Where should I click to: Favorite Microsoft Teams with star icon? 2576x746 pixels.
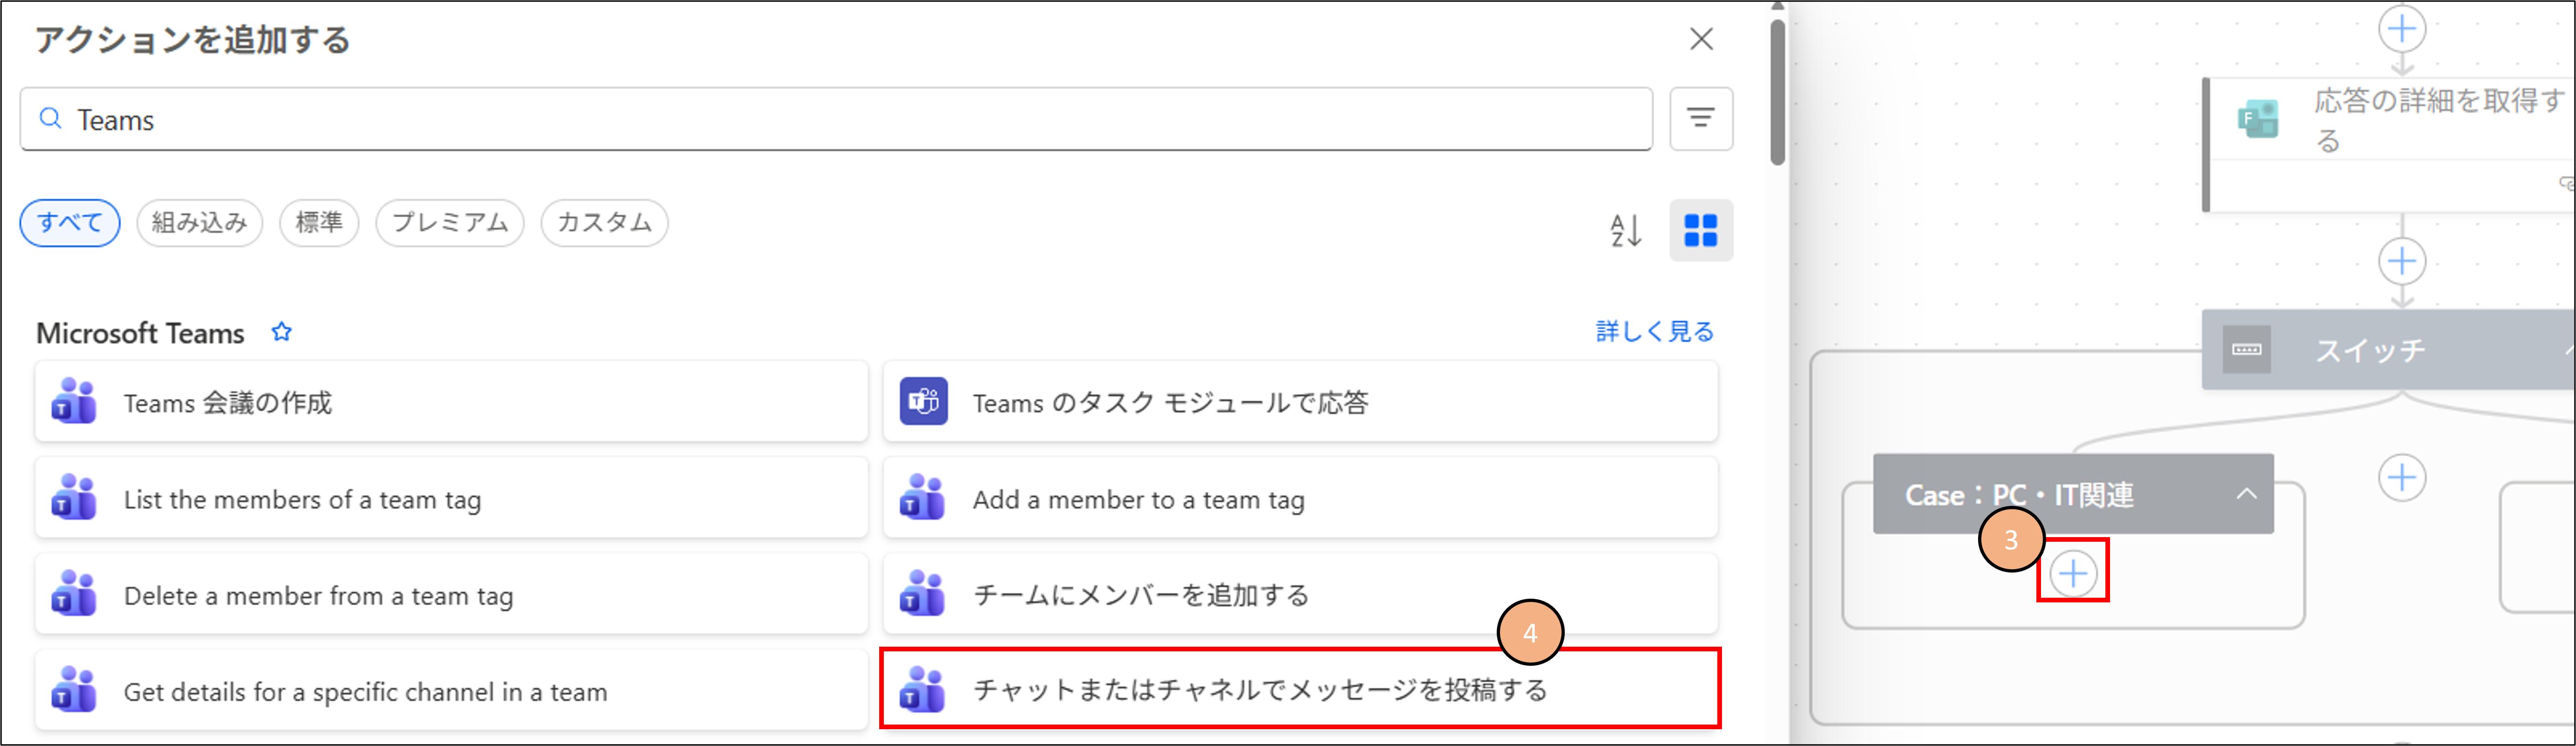tap(282, 332)
